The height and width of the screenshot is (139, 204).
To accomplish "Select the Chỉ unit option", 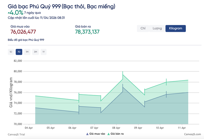I will click(x=143, y=28).
